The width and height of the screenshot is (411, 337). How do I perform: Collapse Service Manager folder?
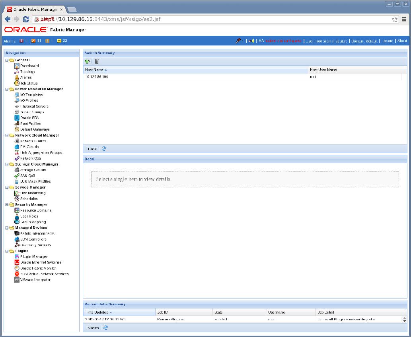[7, 187]
